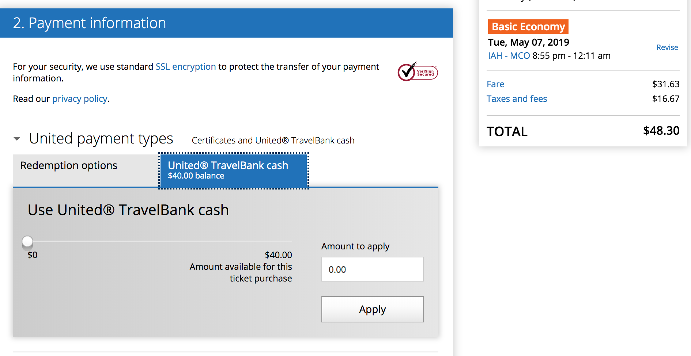
Task: Click the Revise link for the flight
Action: (x=667, y=47)
